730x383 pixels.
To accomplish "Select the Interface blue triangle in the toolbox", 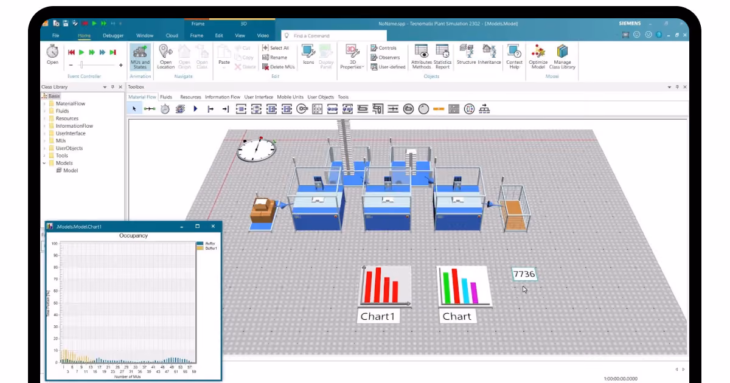I will coord(195,109).
